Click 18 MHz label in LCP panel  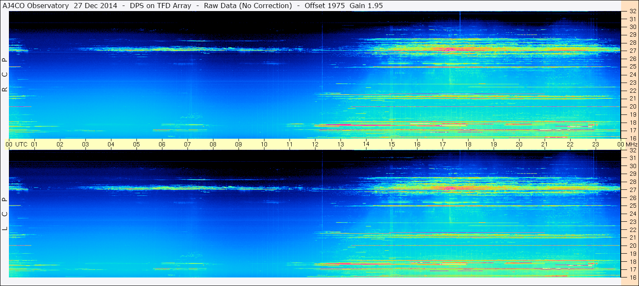[x=633, y=262]
